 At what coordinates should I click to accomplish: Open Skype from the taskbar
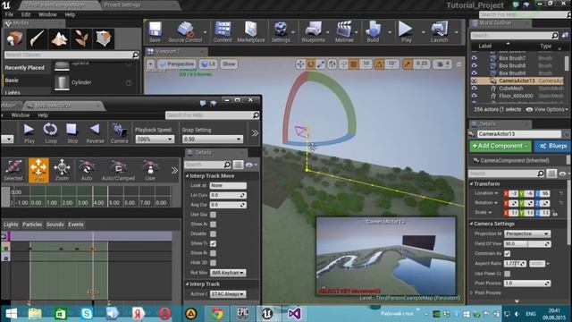coord(87,314)
